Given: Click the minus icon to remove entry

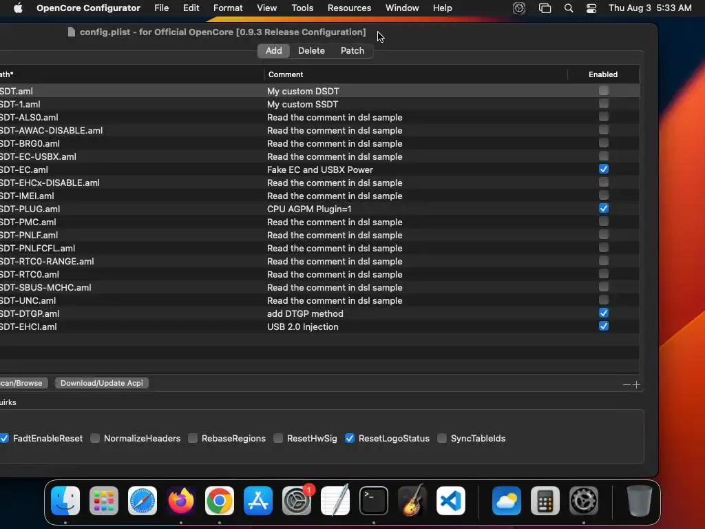Looking at the screenshot, I should point(627,384).
